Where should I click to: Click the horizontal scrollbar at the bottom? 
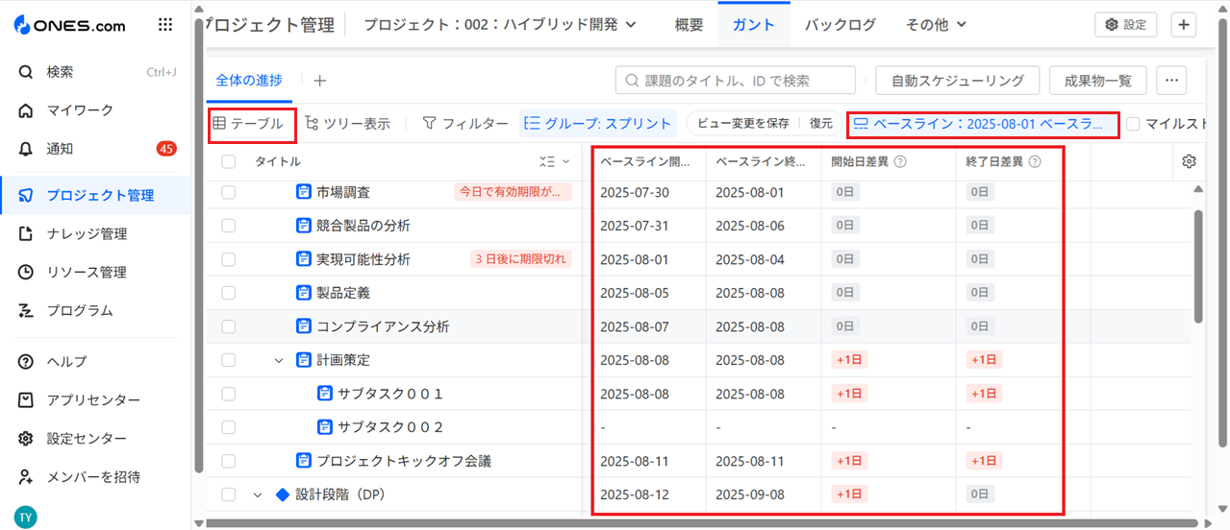coord(700,523)
